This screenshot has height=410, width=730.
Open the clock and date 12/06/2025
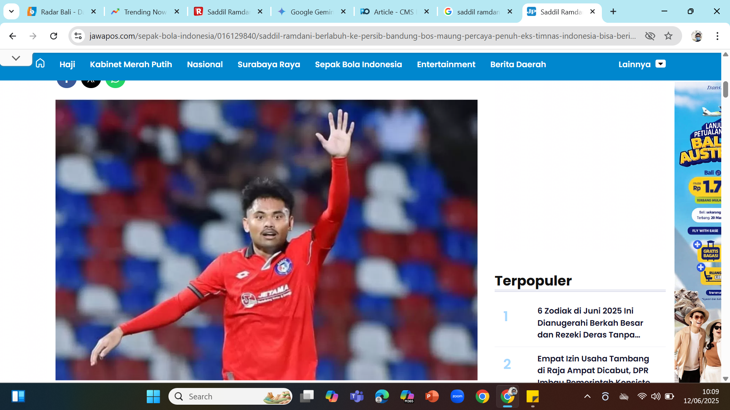click(701, 396)
